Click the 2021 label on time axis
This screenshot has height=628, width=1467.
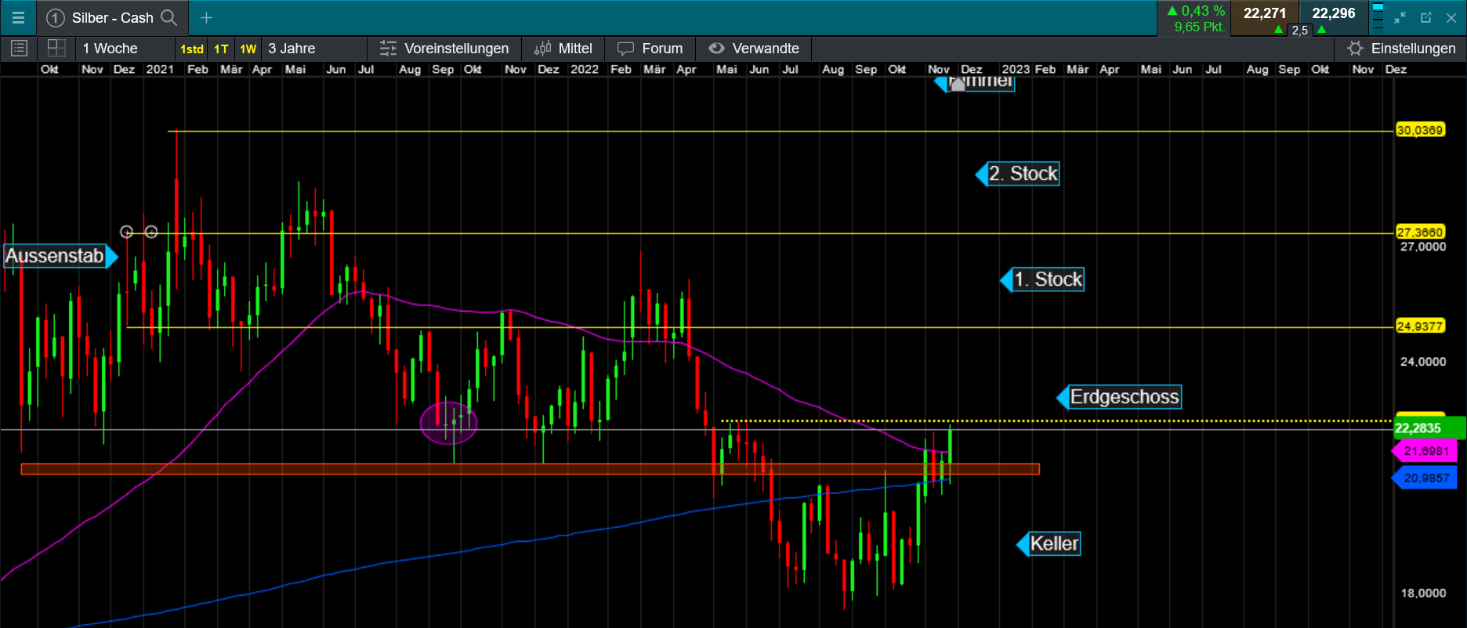click(160, 70)
